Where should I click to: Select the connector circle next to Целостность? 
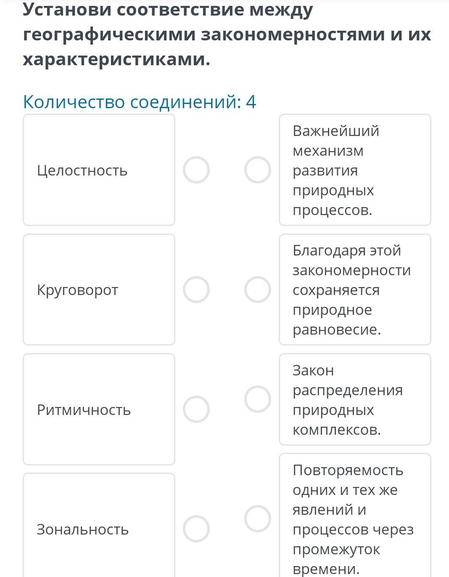click(x=196, y=170)
